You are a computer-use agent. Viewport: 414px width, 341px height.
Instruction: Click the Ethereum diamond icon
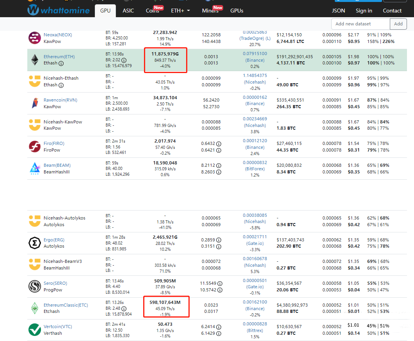35,60
